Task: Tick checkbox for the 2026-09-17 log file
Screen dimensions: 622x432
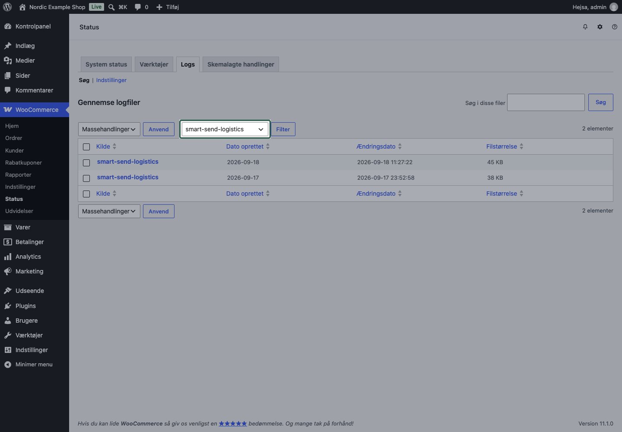Action: point(86,178)
